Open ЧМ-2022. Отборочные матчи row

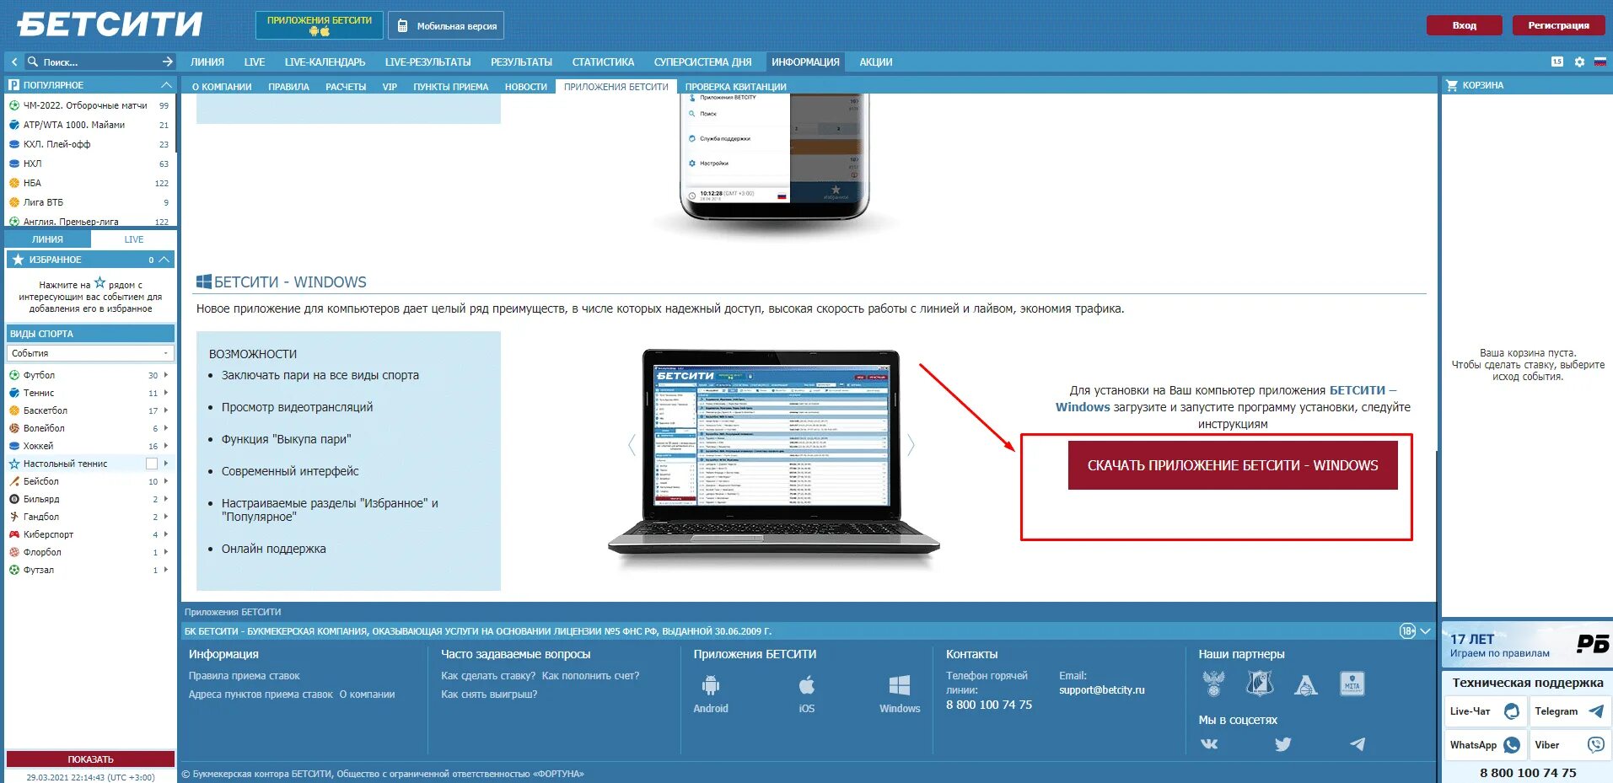click(x=89, y=105)
